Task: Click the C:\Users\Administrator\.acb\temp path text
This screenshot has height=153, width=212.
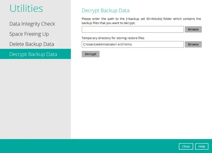Action: tap(107, 44)
